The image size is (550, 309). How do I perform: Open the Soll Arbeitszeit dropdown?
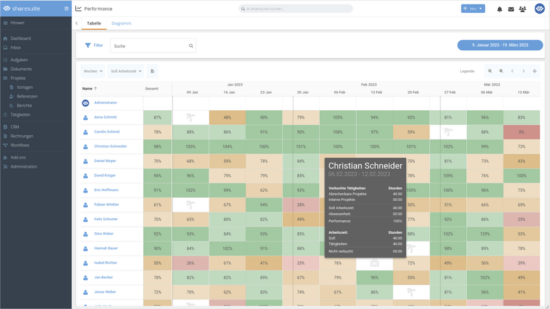126,71
